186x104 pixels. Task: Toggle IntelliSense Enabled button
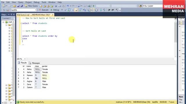tap(76, 10)
